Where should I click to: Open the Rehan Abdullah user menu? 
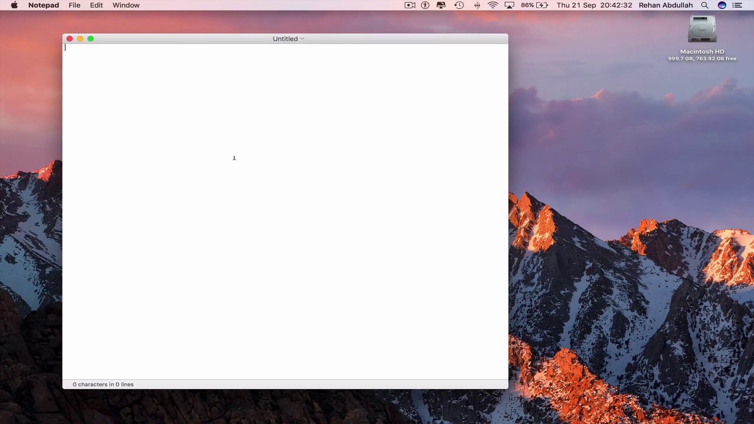click(x=666, y=5)
